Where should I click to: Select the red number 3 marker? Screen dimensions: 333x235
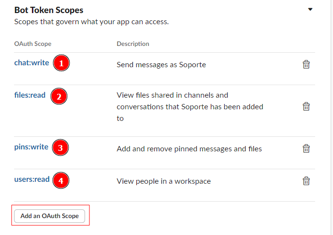[60, 148]
